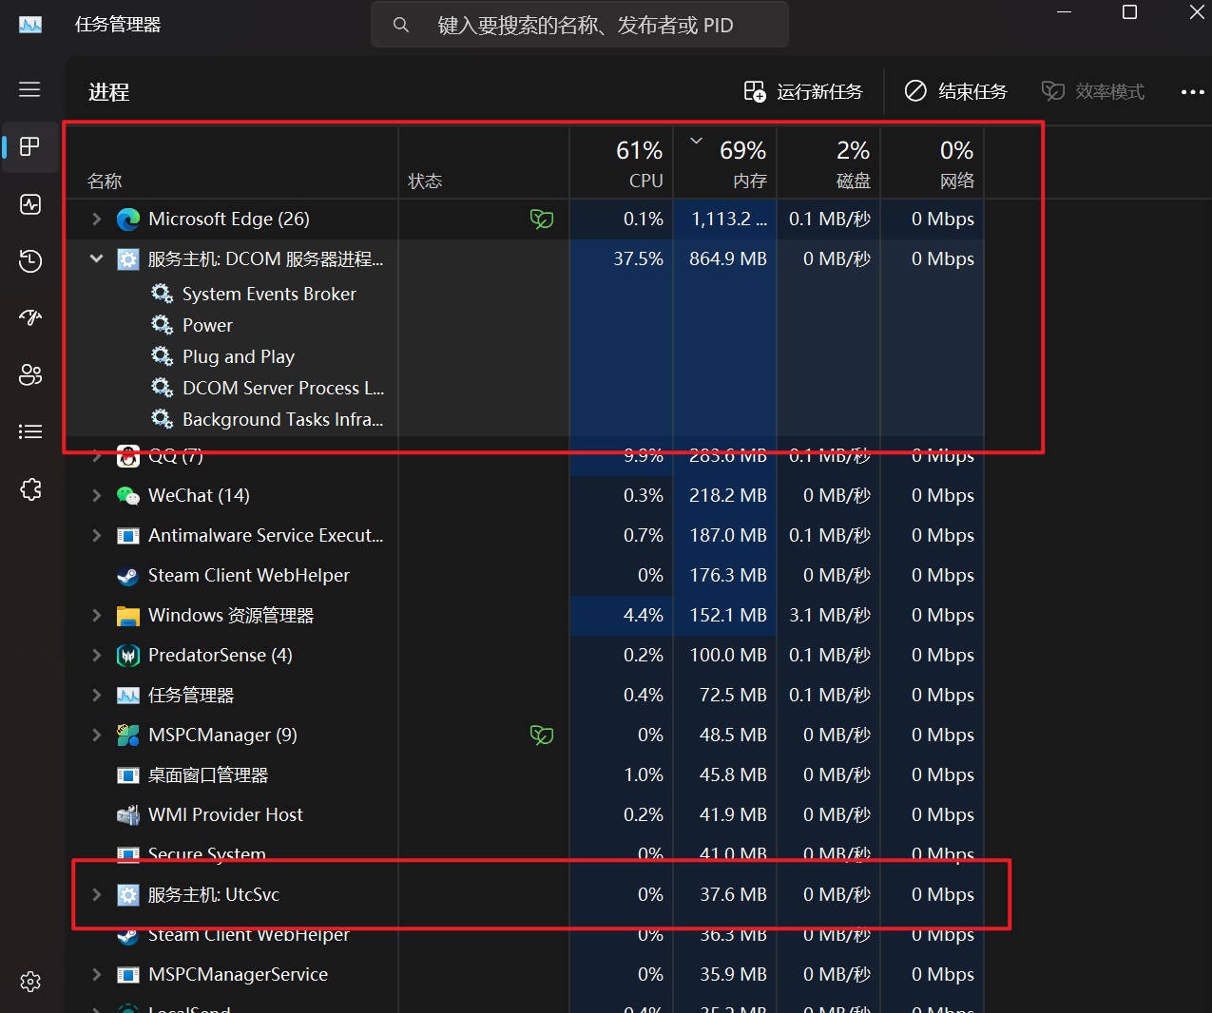The image size is (1212, 1013).
Task: Click the Antimalware Service Executable icon
Action: pos(128,536)
